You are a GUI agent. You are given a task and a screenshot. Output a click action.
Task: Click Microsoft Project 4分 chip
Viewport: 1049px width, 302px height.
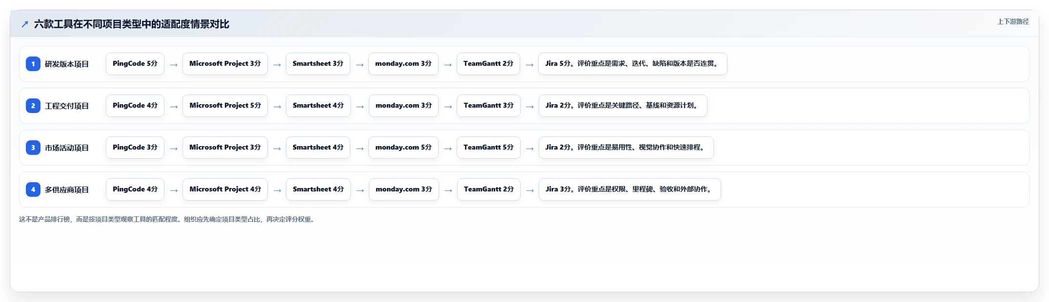[225, 189]
